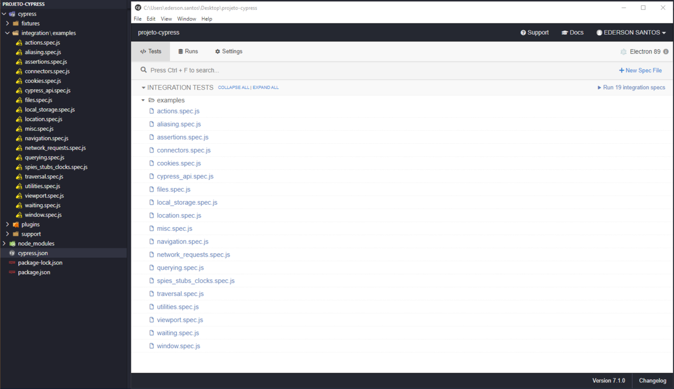The width and height of the screenshot is (674, 389).
Task: Collapse the examples folder in test list
Action: 143,100
